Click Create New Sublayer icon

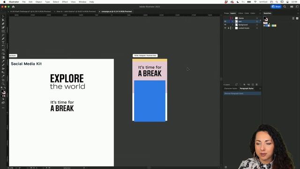pos(248,84)
